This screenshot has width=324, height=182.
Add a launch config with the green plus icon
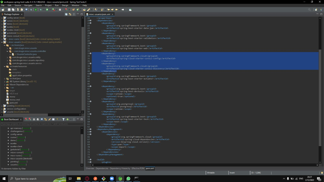point(68,119)
